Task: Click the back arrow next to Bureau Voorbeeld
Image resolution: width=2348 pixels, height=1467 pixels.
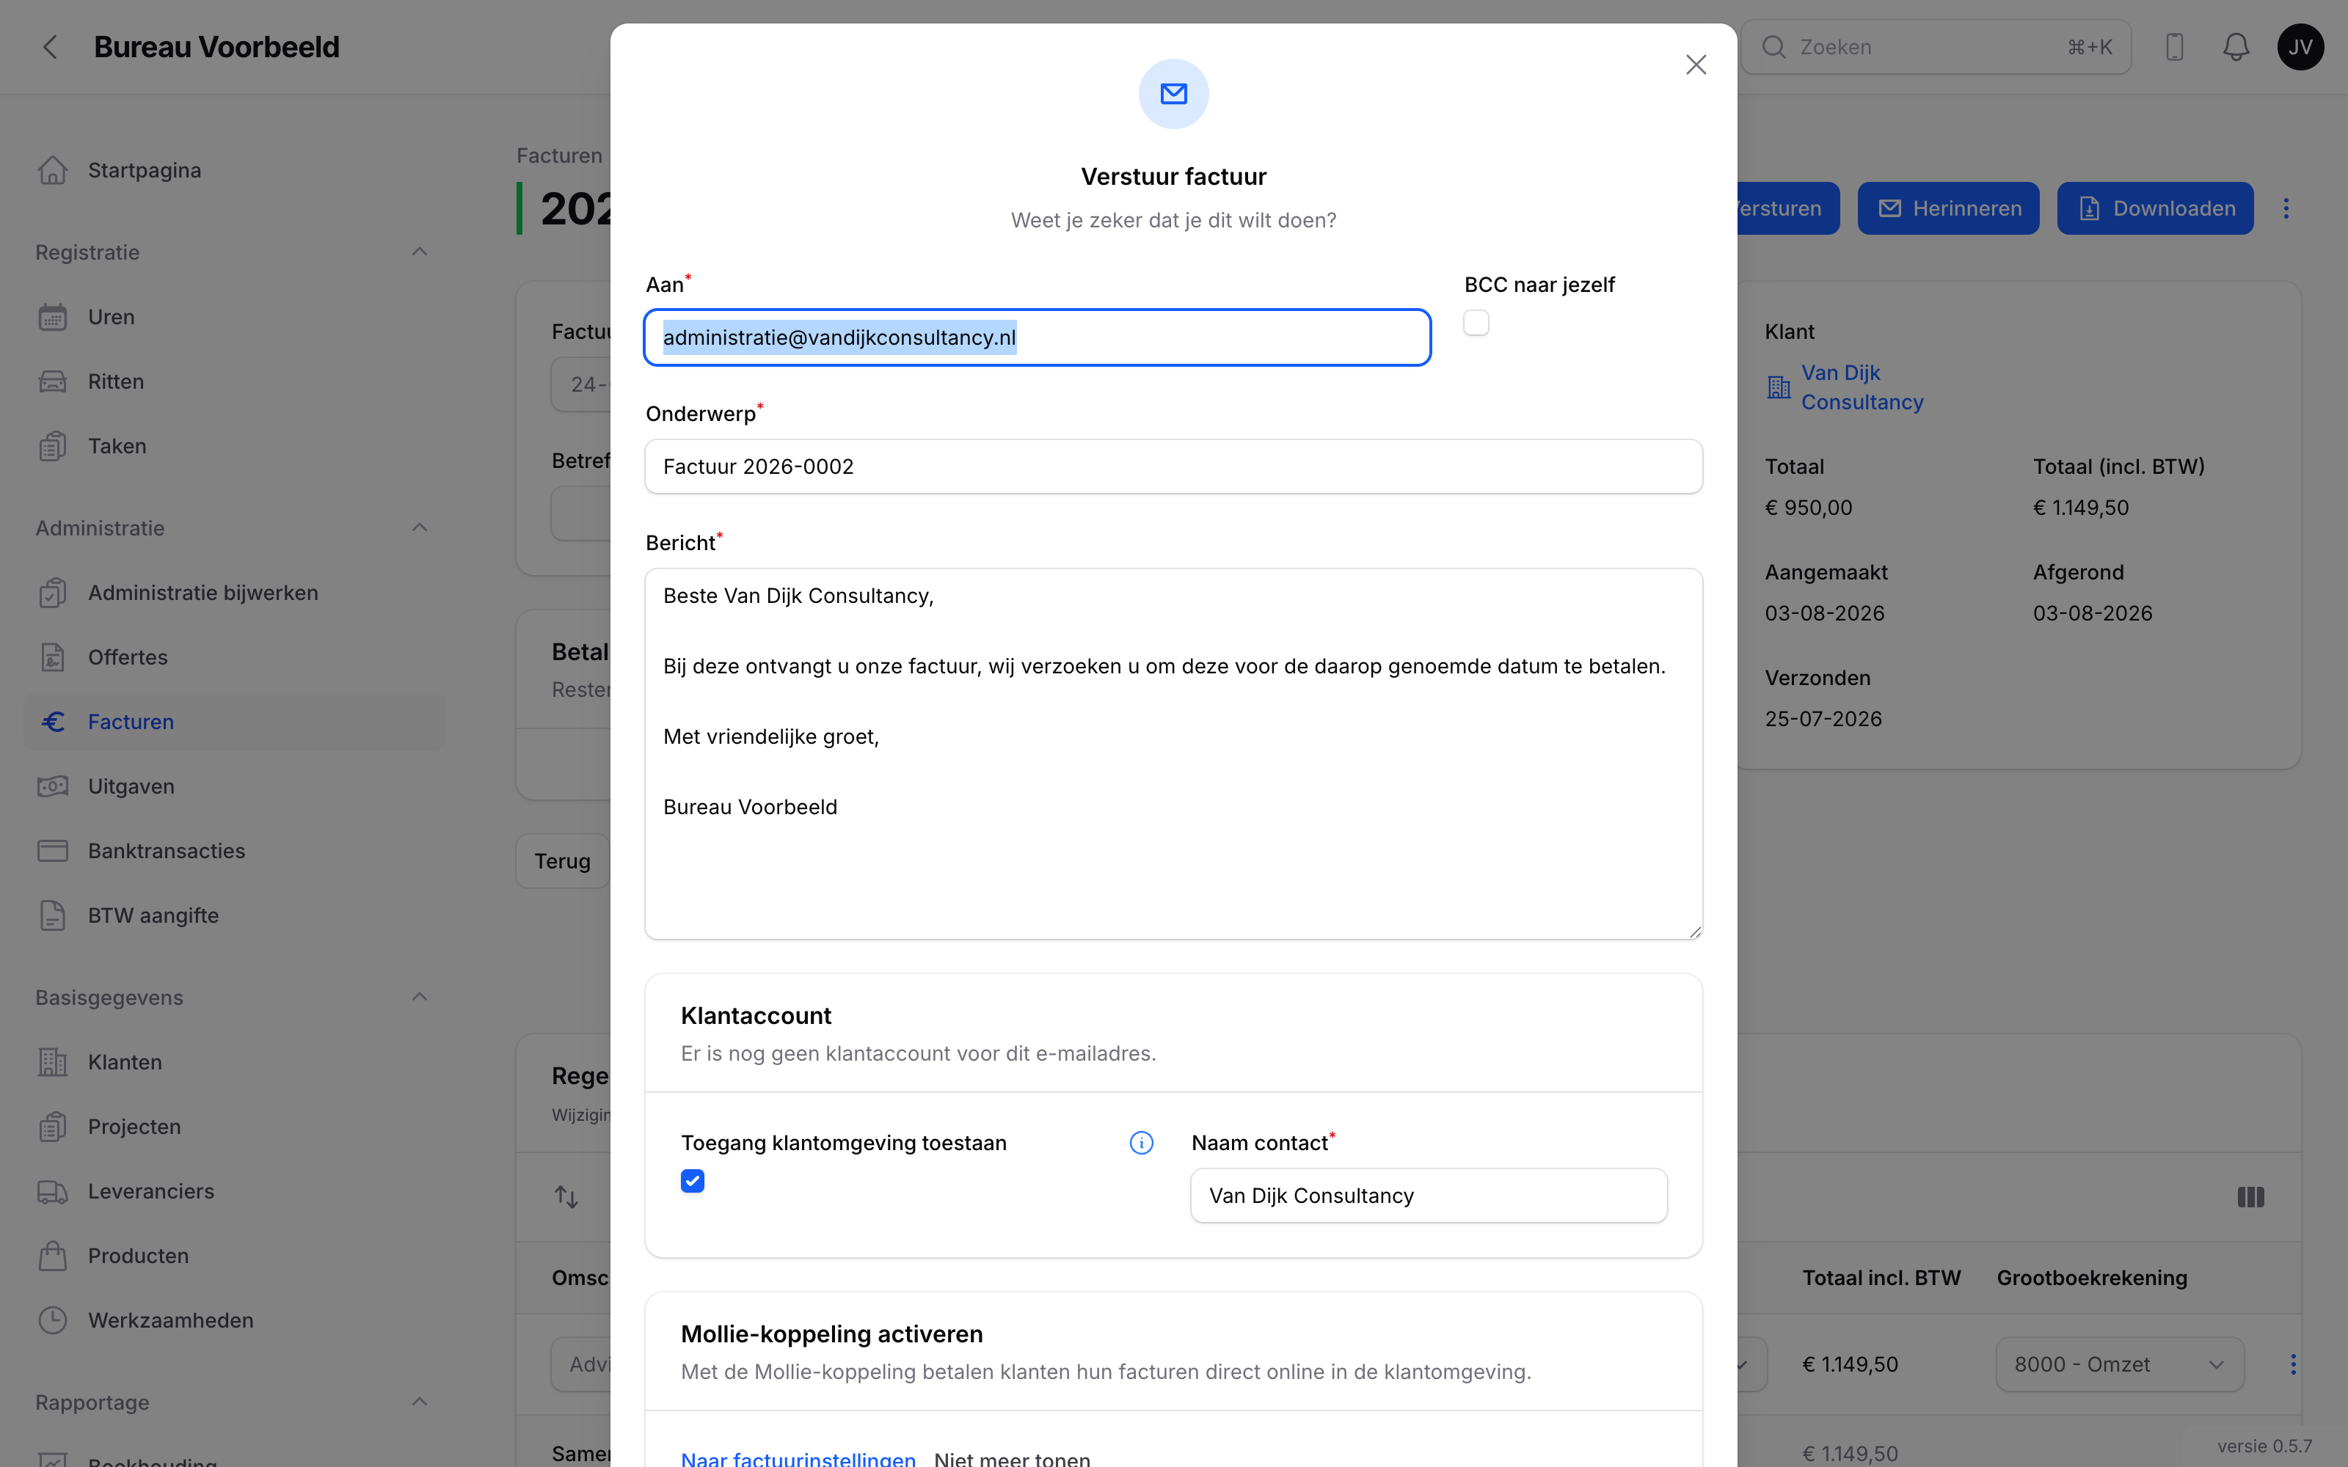Action: click(x=51, y=46)
